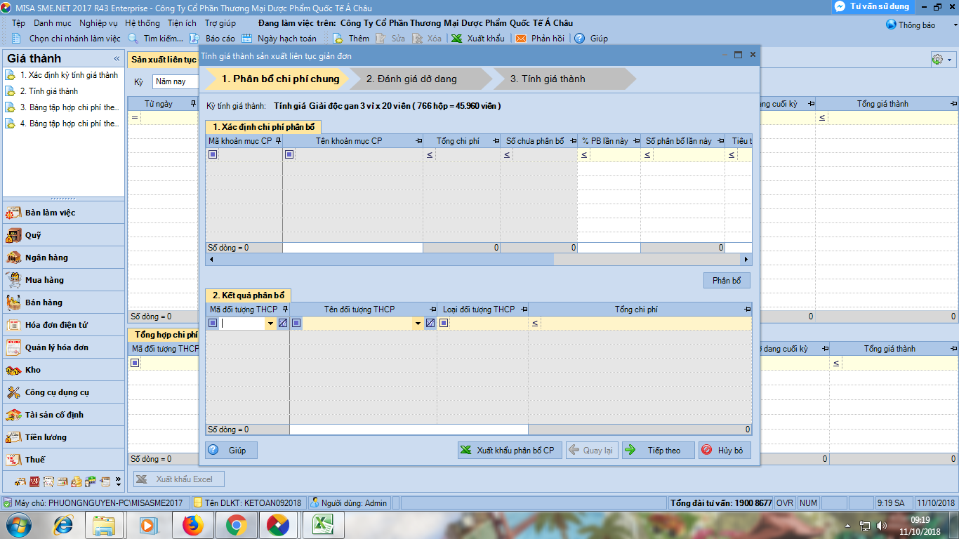Screen dimensions: 959x539
Task: Click the Tìm kiếm search toolbar icon
Action: (133, 39)
